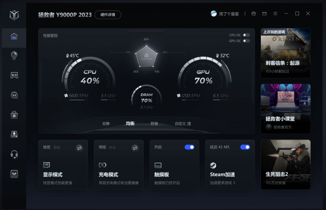Toggle GPU OC switch
Image resolution: width=326 pixels, height=210 pixels.
[x=246, y=41]
